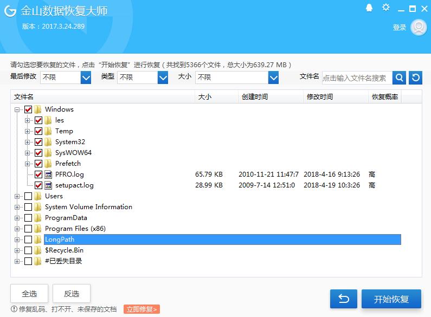This screenshot has width=431, height=317.
Task: Check the ProgramData checkbox
Action: tap(28, 218)
